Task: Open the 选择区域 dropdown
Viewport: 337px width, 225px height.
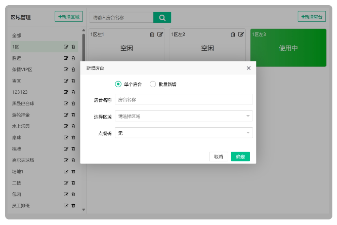Action: tap(184, 117)
